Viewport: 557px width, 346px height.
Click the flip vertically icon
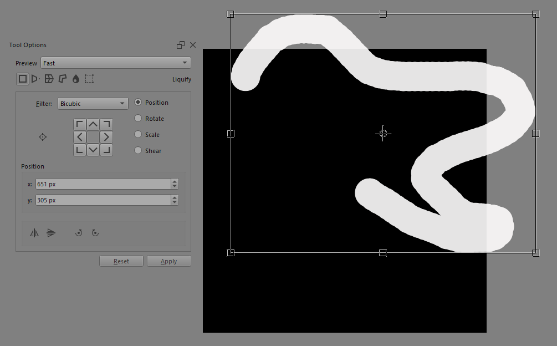point(51,233)
